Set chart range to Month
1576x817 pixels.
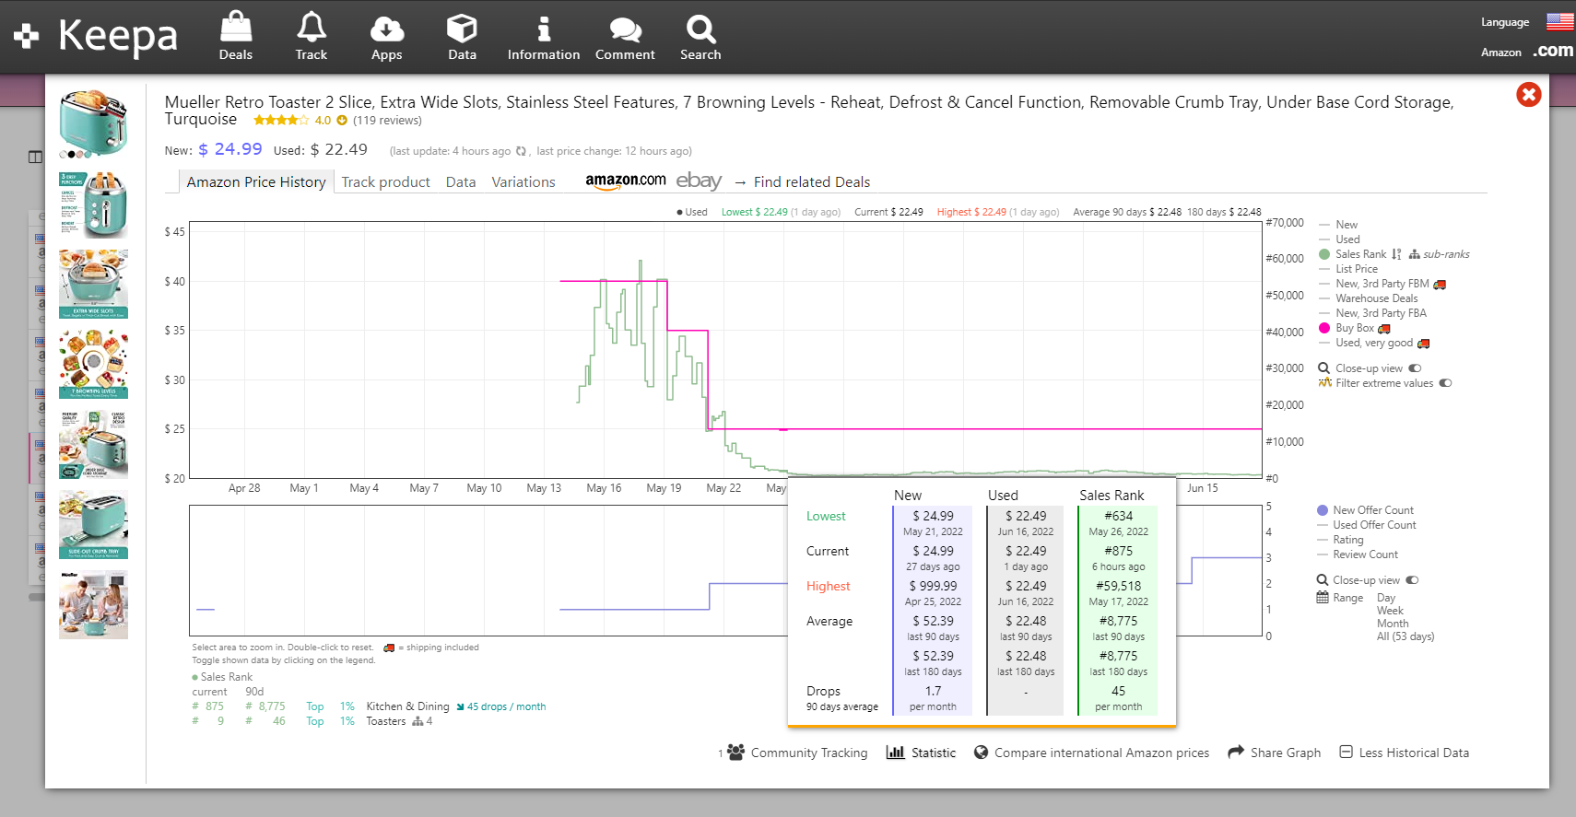[x=1393, y=624]
